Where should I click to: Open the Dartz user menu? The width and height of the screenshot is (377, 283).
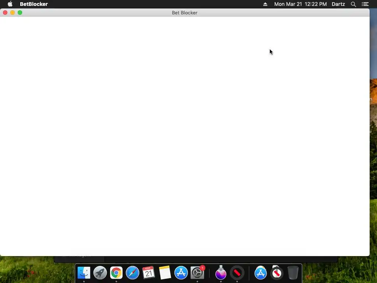tap(338, 4)
